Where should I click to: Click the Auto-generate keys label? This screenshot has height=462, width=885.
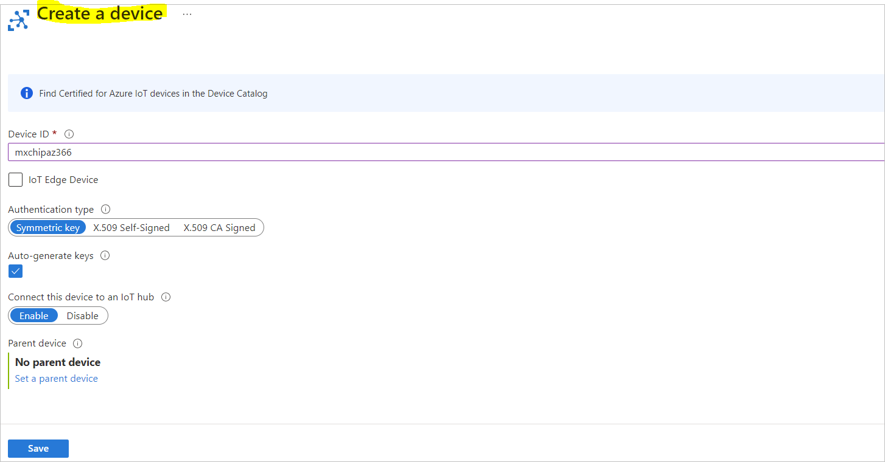tap(51, 256)
